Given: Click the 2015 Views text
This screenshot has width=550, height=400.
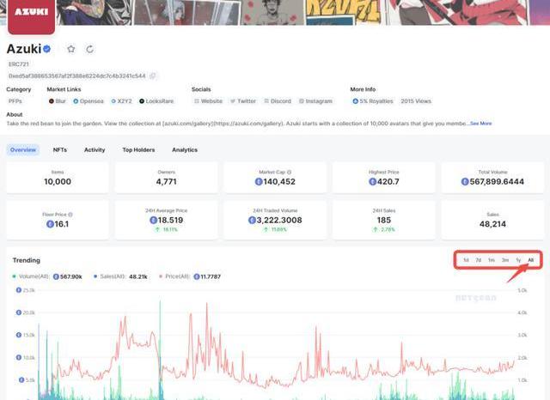Looking at the screenshot, I should click(x=416, y=101).
